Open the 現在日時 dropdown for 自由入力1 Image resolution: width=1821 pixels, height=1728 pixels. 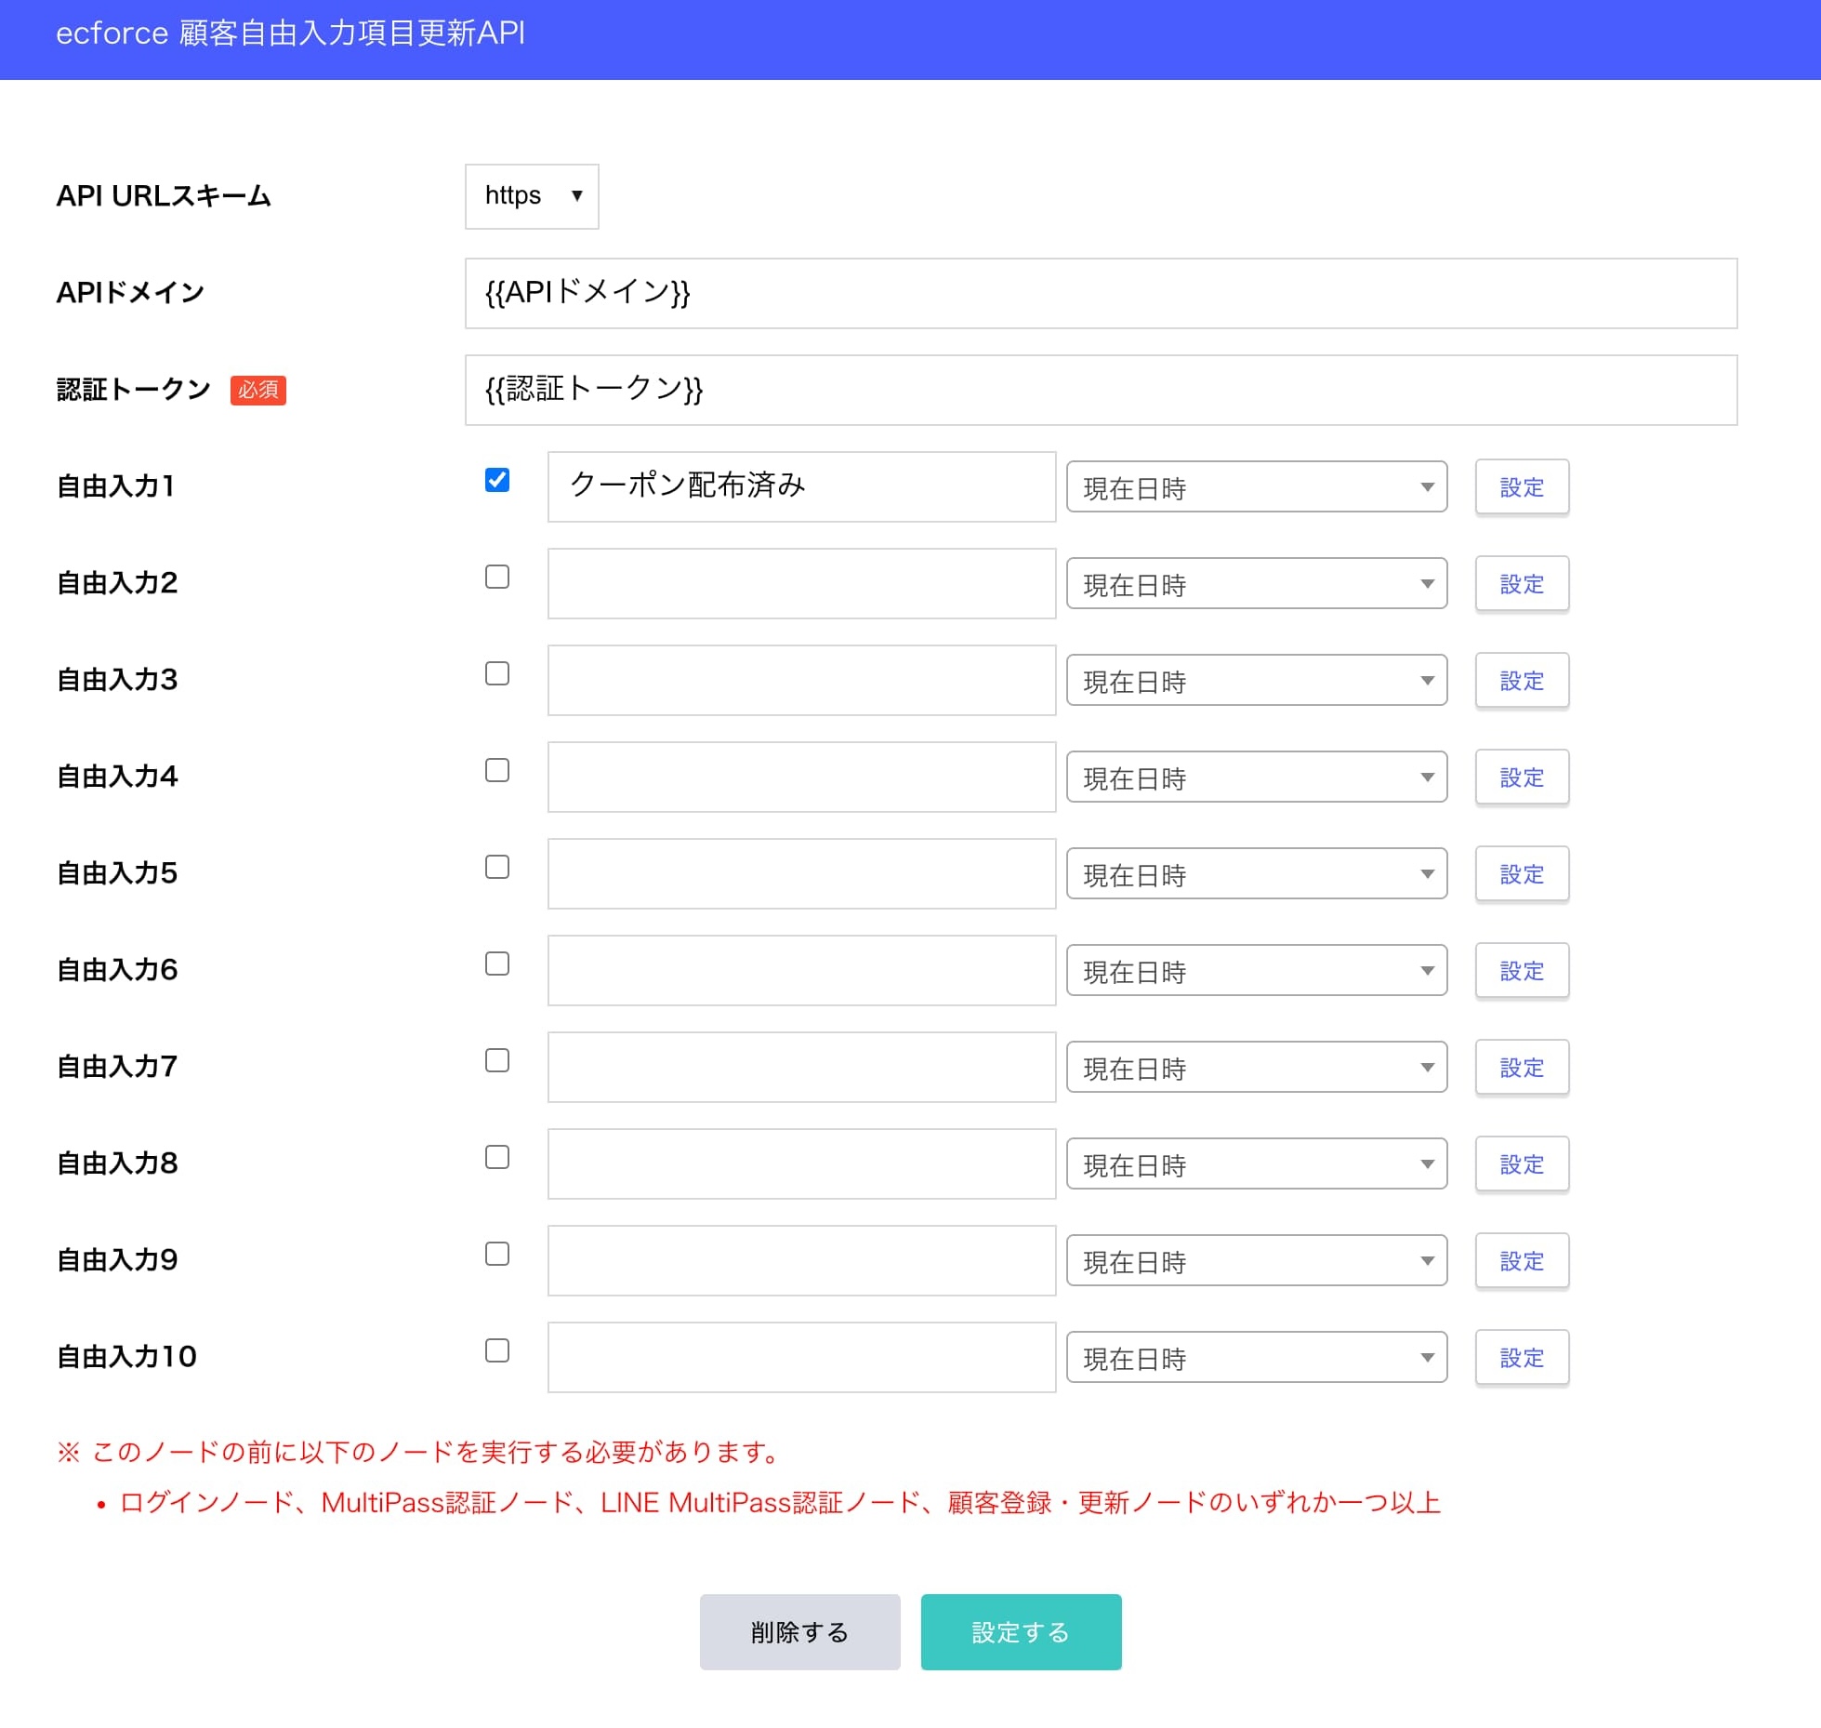tap(1257, 486)
